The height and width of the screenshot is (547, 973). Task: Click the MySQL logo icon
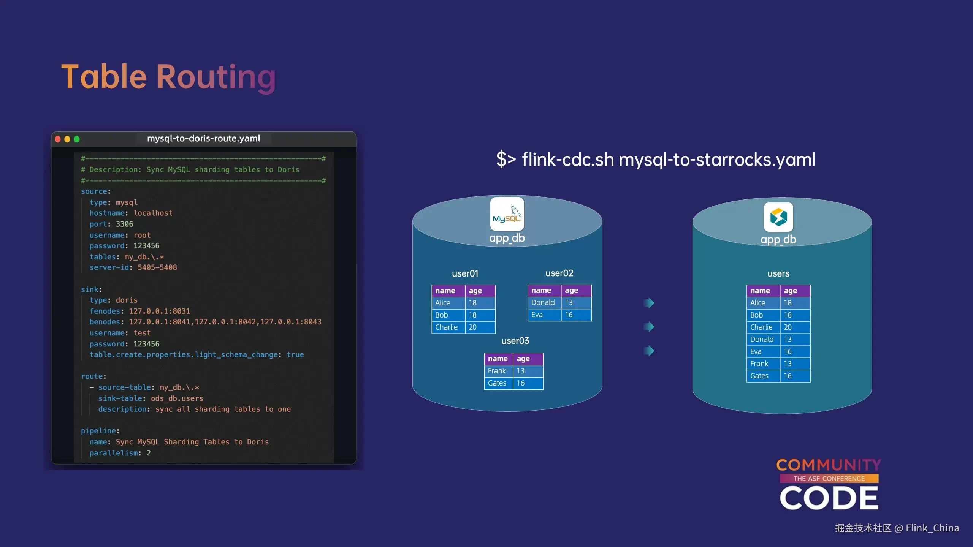tap(507, 214)
